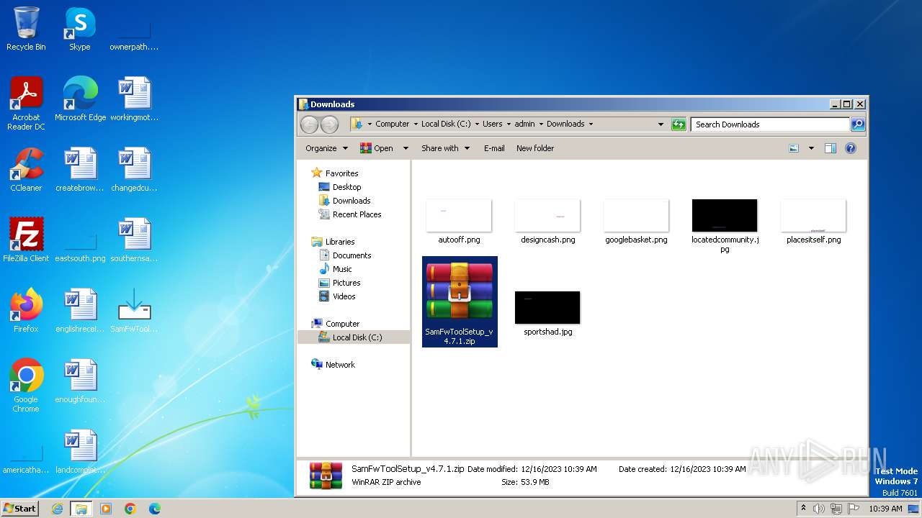Select the SamFwTool desktop download icon
Screen dimensions: 922x518
134,310
